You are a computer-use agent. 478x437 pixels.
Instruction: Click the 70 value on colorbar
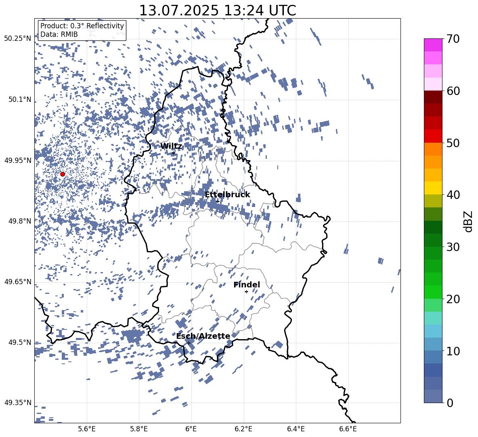coord(453,39)
